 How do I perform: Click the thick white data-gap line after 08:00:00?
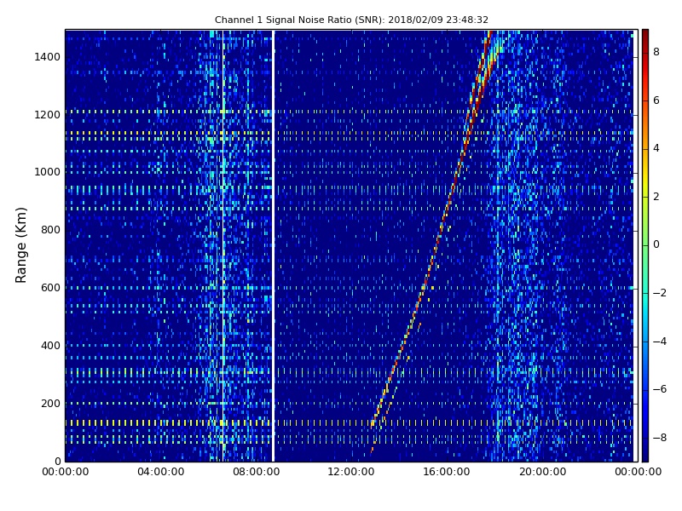tap(273, 245)
